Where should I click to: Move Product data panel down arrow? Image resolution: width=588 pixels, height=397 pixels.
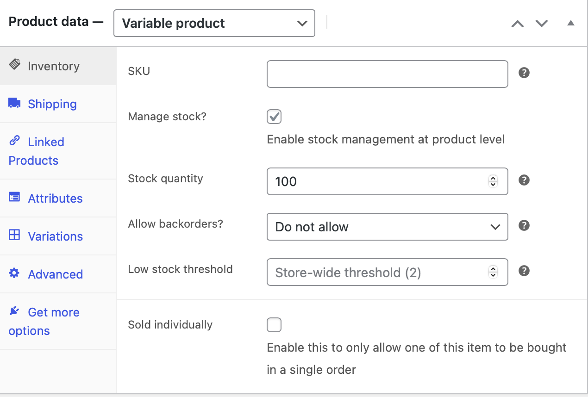pos(542,23)
